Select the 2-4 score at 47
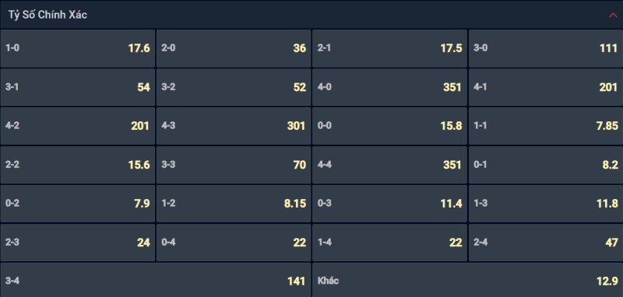This screenshot has height=297, width=623. click(546, 243)
